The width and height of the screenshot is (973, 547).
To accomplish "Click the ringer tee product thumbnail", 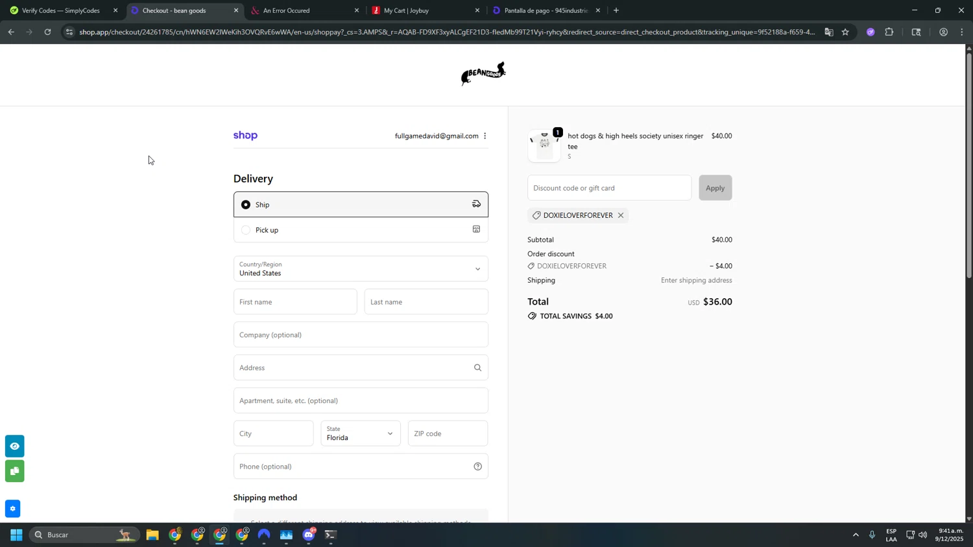I will (x=544, y=146).
